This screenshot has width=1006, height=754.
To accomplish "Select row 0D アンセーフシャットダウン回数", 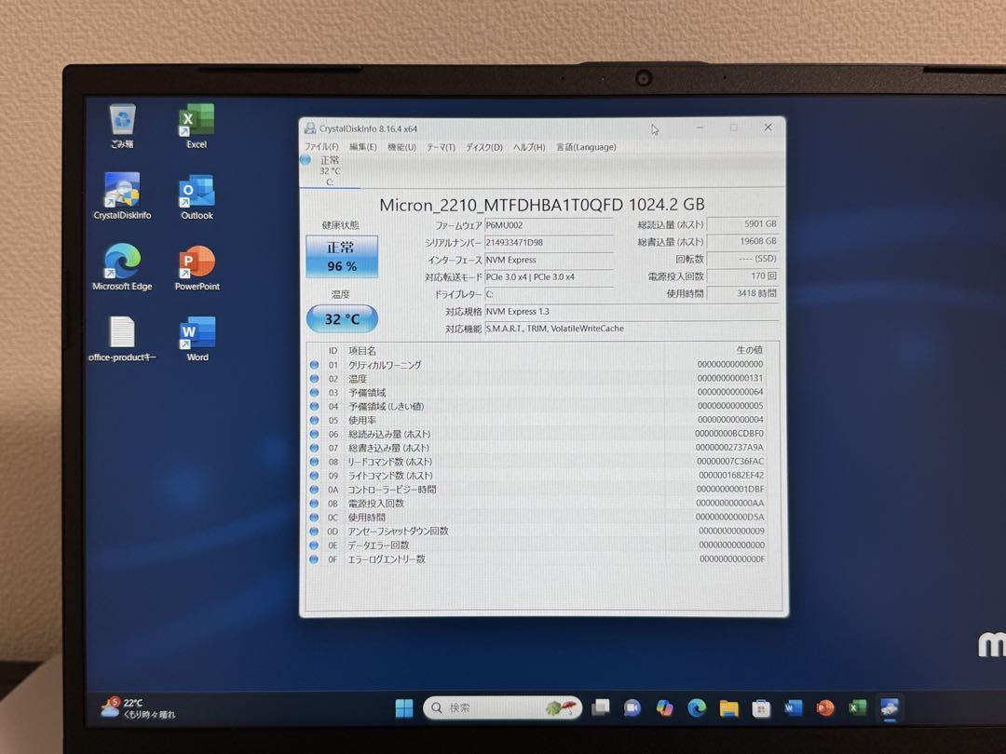I will (537, 531).
